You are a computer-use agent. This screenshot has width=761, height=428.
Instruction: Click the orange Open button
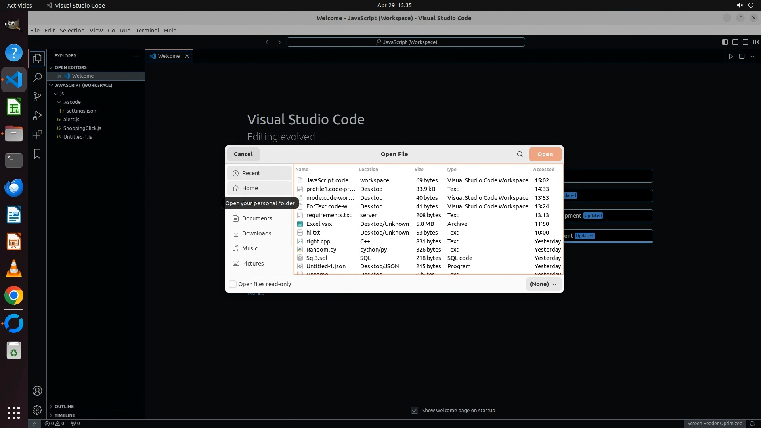545,154
